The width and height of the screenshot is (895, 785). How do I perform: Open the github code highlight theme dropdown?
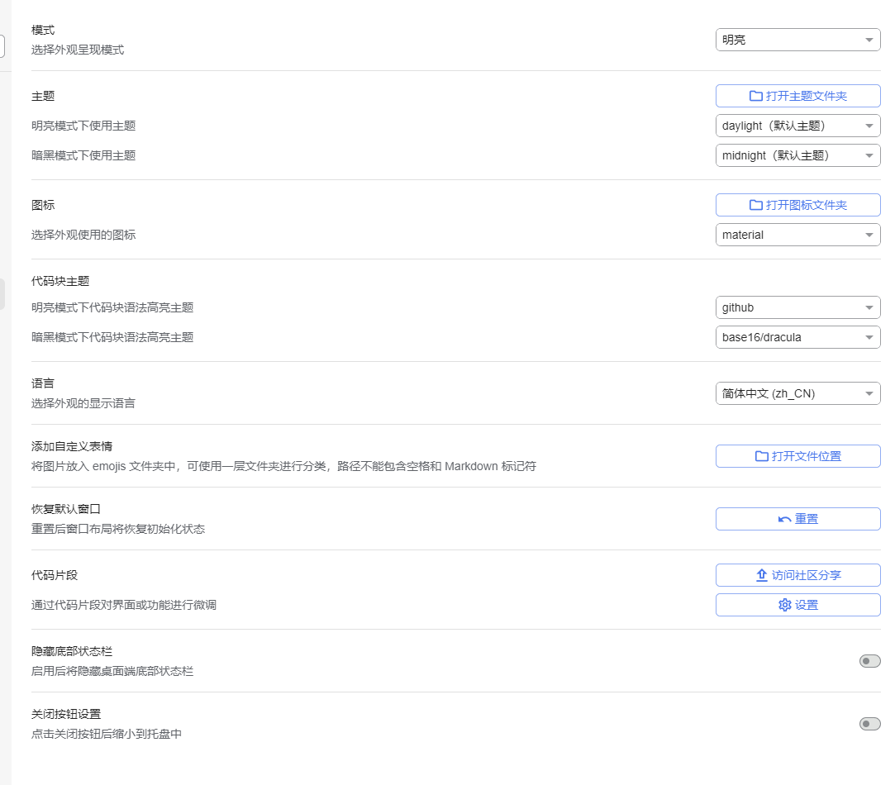(x=797, y=307)
